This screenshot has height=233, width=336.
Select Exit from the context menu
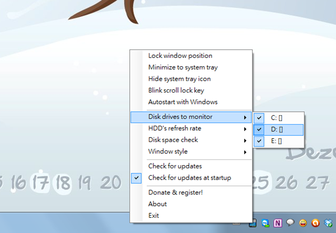pyautogui.click(x=191, y=216)
